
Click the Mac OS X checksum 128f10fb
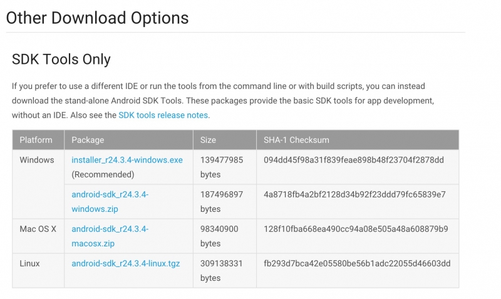tap(356, 229)
